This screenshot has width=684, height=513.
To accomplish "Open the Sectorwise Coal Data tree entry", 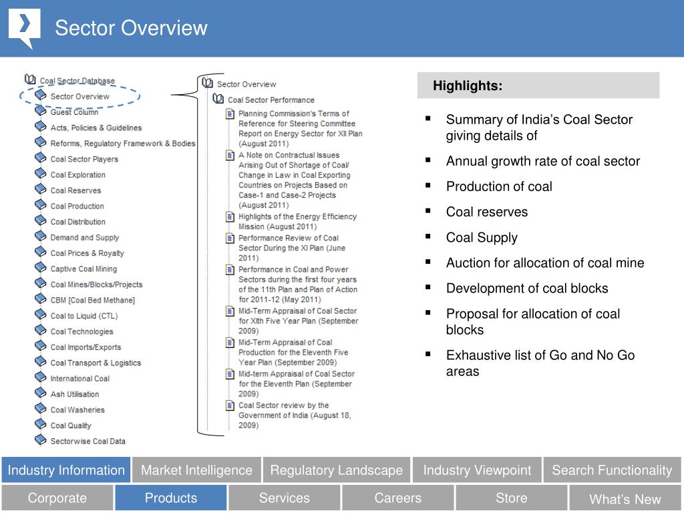I will (88, 442).
